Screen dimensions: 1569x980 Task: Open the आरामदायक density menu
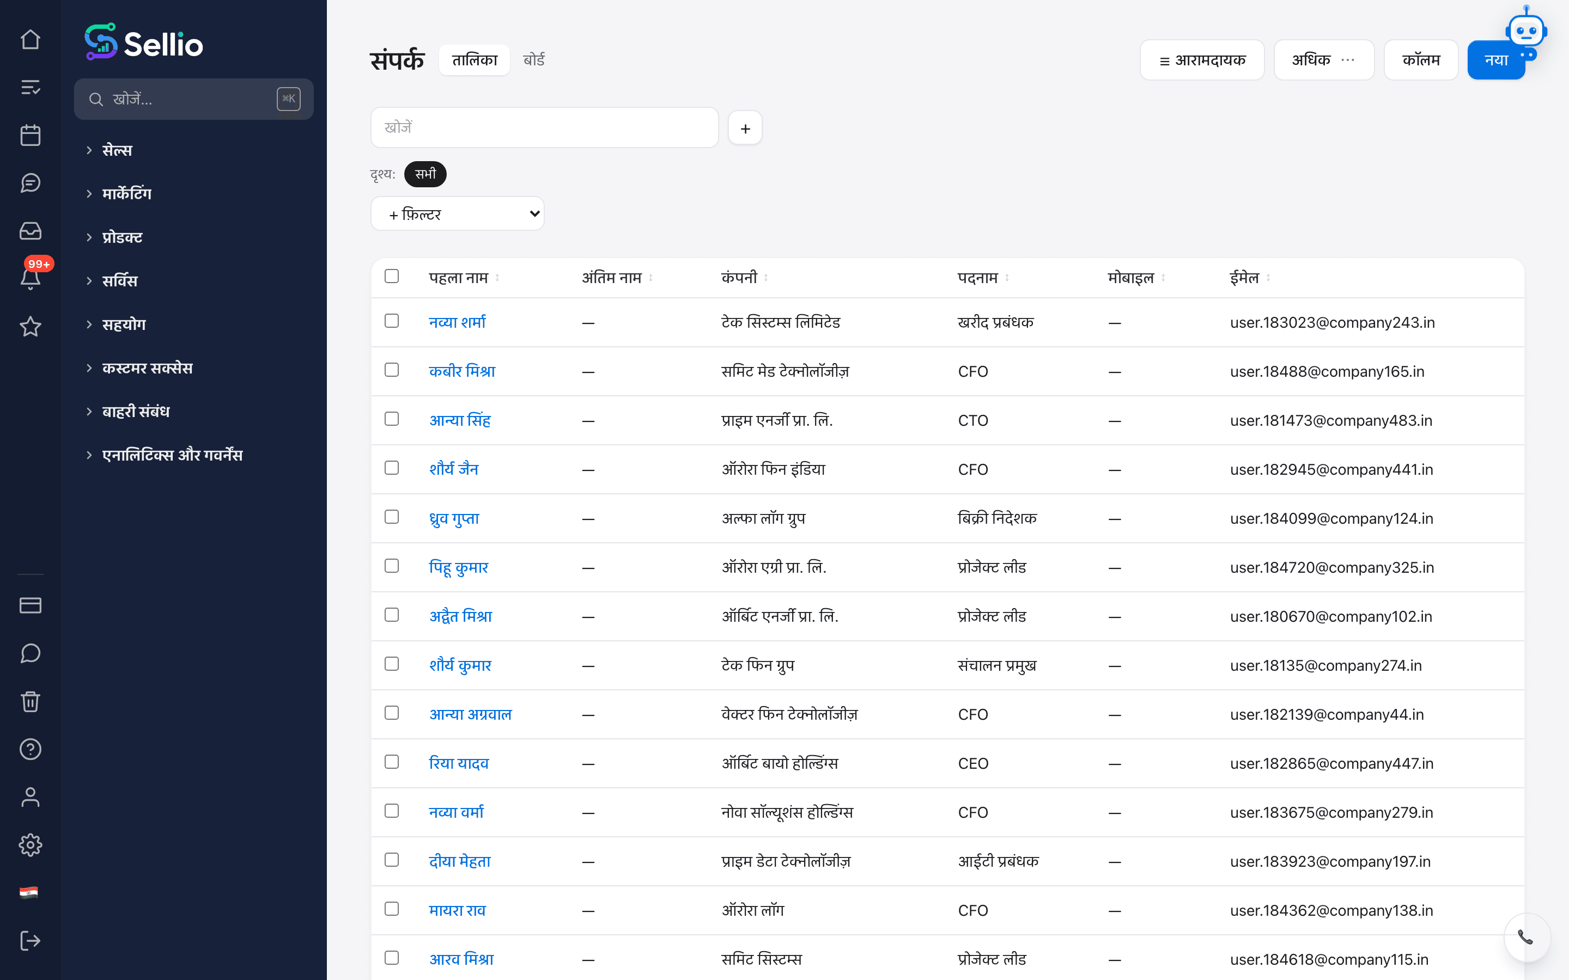point(1202,60)
